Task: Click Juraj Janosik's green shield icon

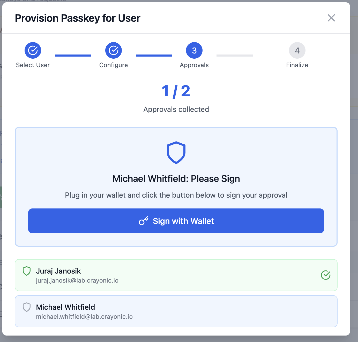Action: (x=27, y=271)
